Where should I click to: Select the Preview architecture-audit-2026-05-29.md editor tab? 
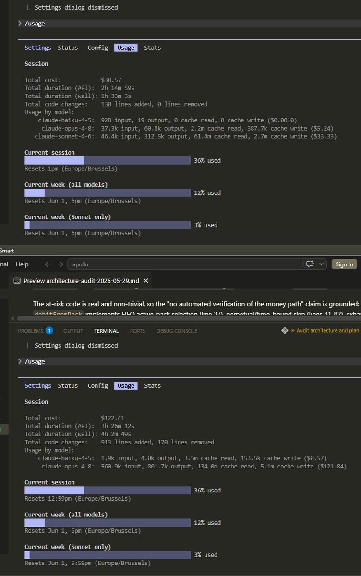click(x=81, y=281)
